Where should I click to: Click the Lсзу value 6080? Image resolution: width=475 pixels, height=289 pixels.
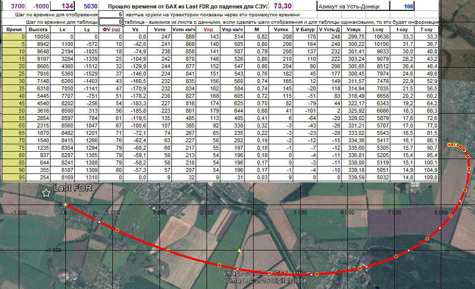(377, 111)
